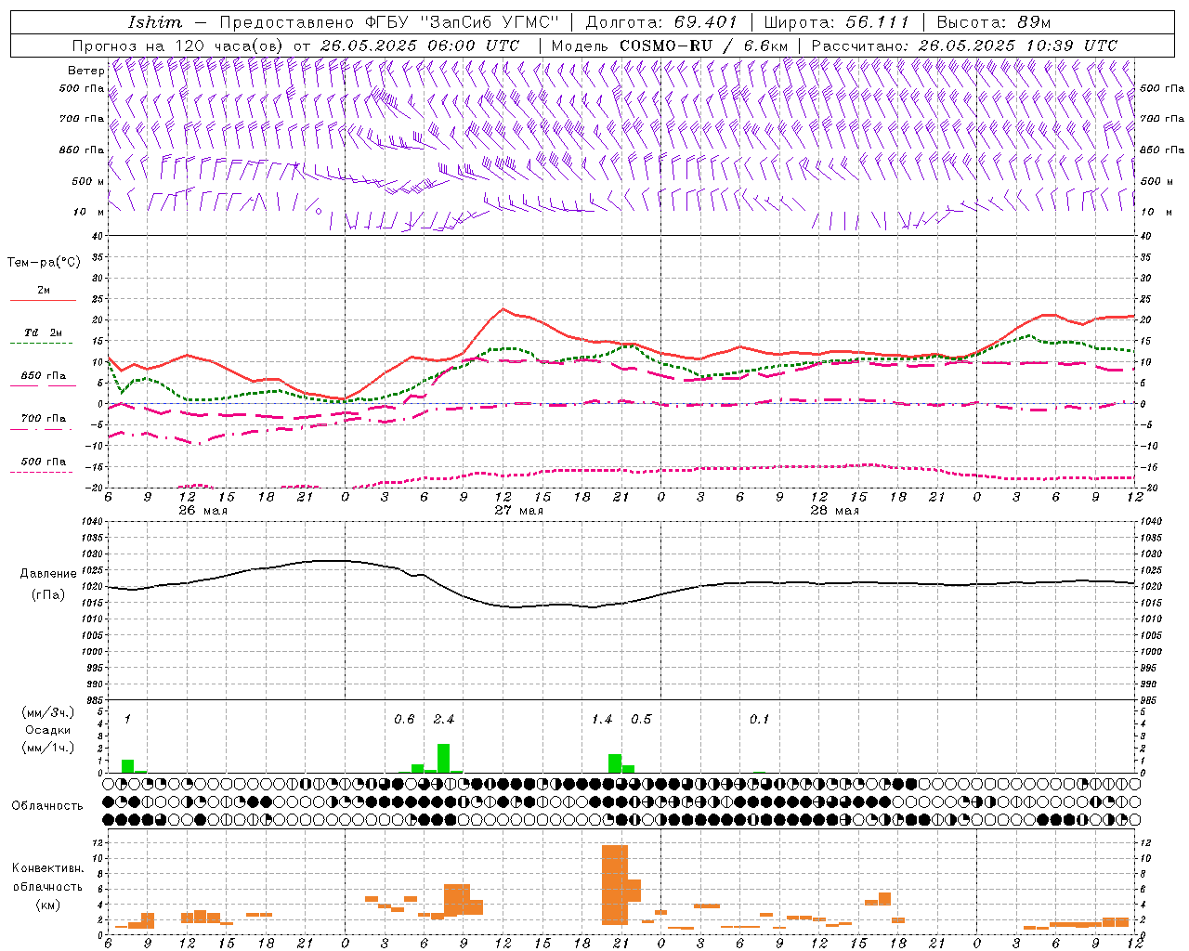The height and width of the screenshot is (951, 1189).
Task: Click the '700 гПа' temperature legend entry
Action: (44, 419)
